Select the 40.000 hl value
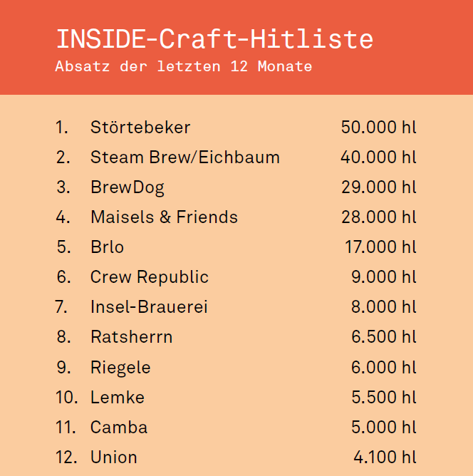473x476 pixels. 378,157
